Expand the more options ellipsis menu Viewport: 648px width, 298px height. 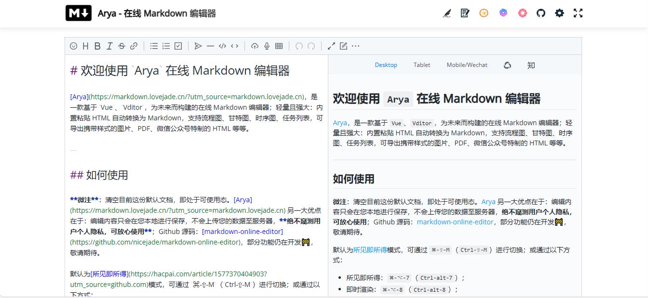(355, 46)
